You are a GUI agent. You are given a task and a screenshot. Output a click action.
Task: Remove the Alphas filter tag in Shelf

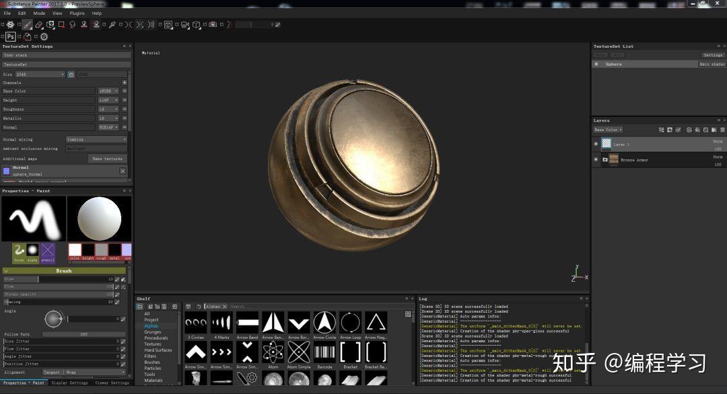[x=224, y=307]
